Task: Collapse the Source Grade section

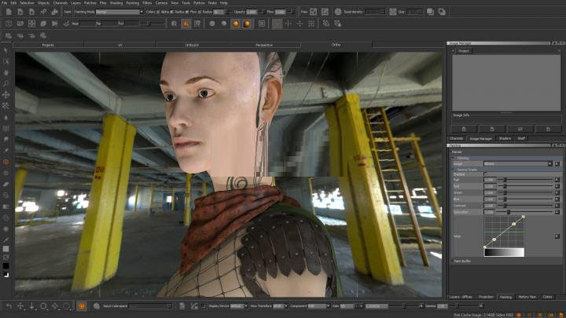Action: [x=454, y=170]
